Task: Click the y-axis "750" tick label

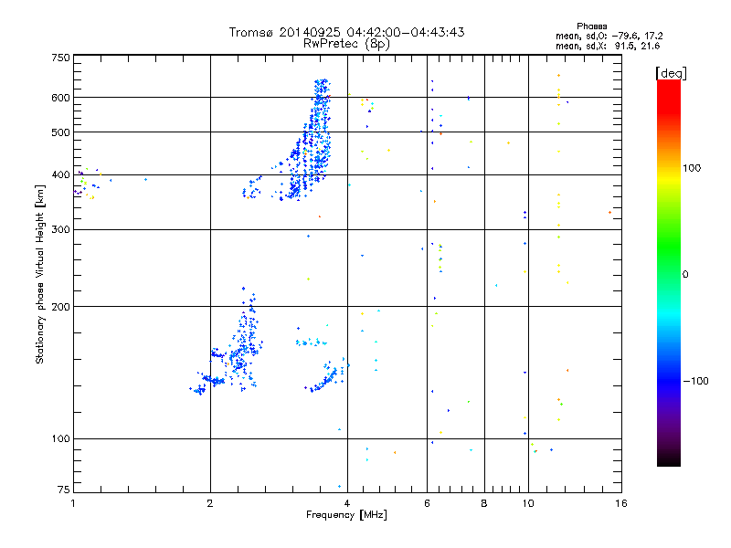Action: pos(60,58)
